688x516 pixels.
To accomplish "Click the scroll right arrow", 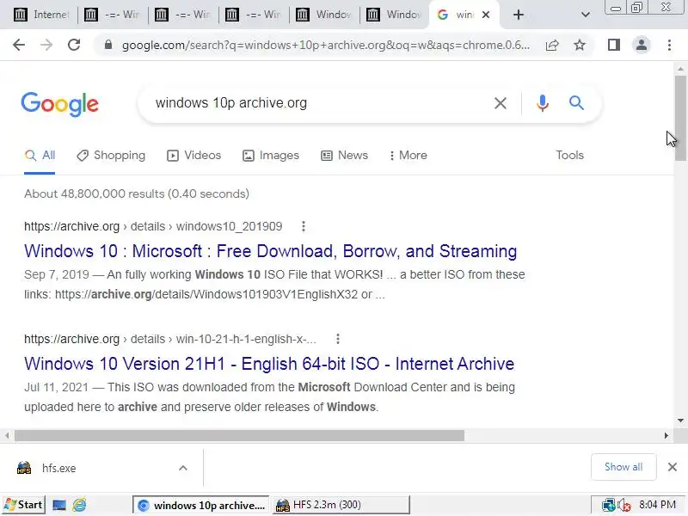I will (x=666, y=435).
